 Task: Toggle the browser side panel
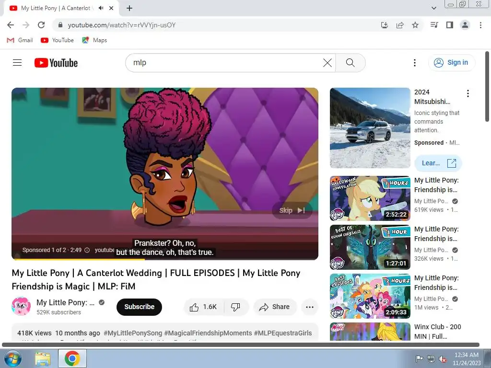click(x=450, y=25)
